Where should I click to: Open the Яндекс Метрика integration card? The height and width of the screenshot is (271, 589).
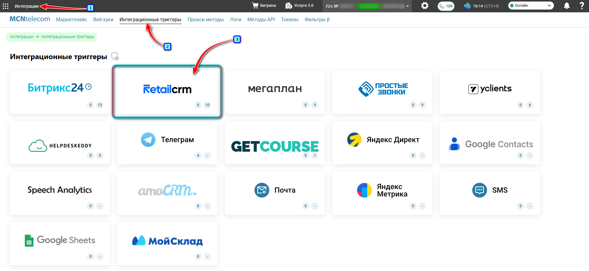point(382,193)
